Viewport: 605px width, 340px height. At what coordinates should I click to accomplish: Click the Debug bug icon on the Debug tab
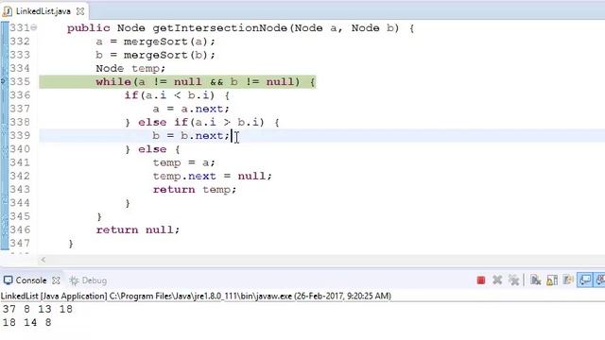pos(74,280)
